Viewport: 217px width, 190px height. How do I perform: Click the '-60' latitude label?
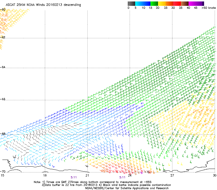point(3,10)
